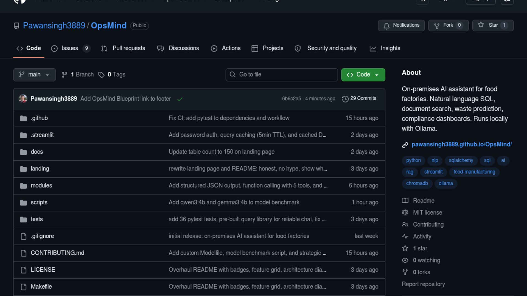This screenshot has height=296, width=527.
Task: Open the commit history clock icon
Action: [345, 99]
